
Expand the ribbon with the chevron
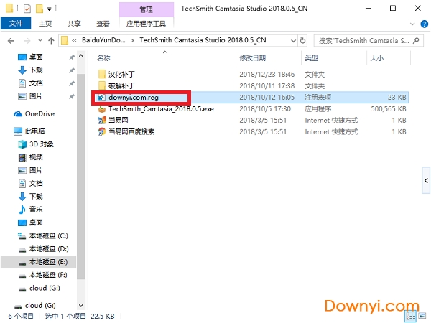(x=412, y=24)
